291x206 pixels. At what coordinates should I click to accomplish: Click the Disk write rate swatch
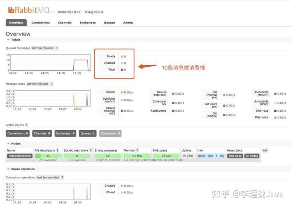275,117
